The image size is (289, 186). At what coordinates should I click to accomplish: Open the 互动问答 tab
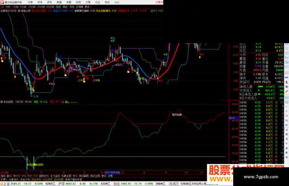(58, 180)
